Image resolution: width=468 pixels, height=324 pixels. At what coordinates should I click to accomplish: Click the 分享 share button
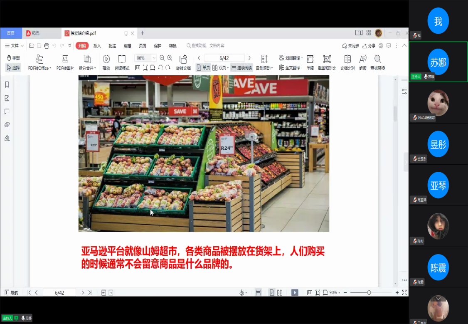(369, 46)
